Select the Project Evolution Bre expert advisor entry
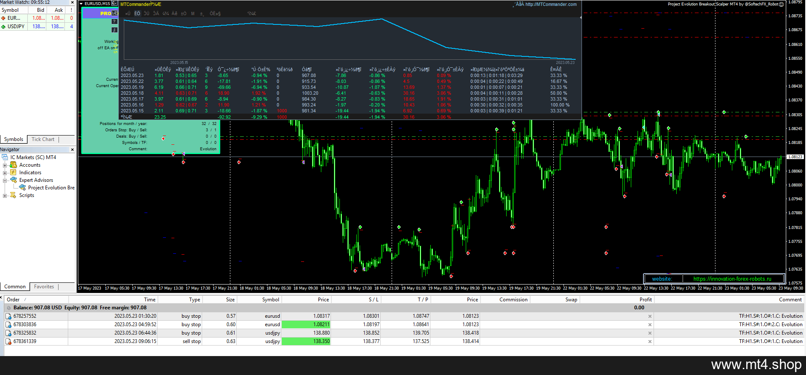 coord(51,188)
